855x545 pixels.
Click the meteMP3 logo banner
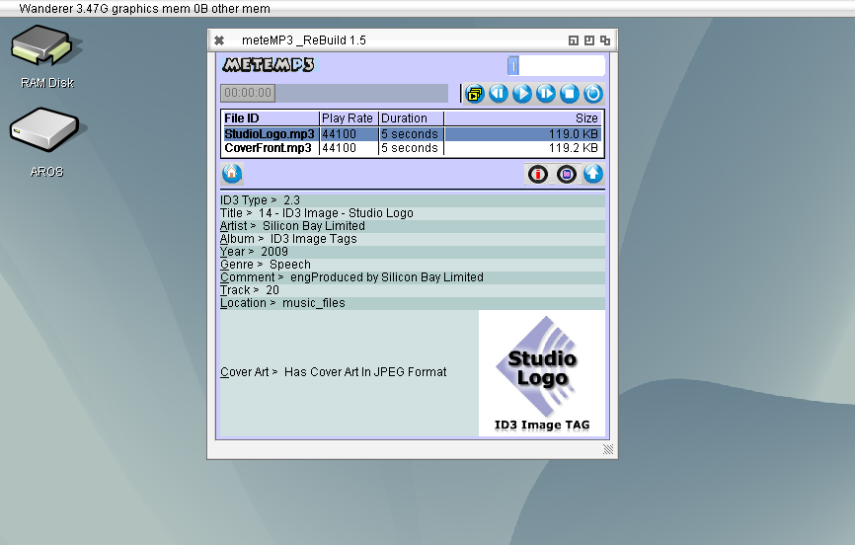[269, 65]
